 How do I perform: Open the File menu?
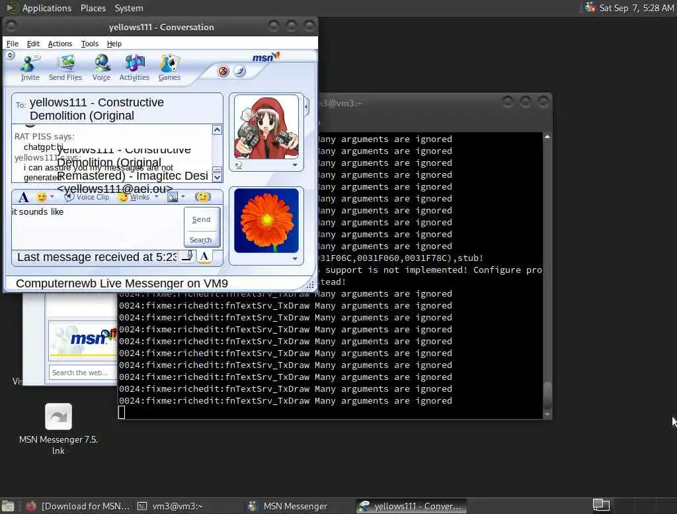point(13,44)
